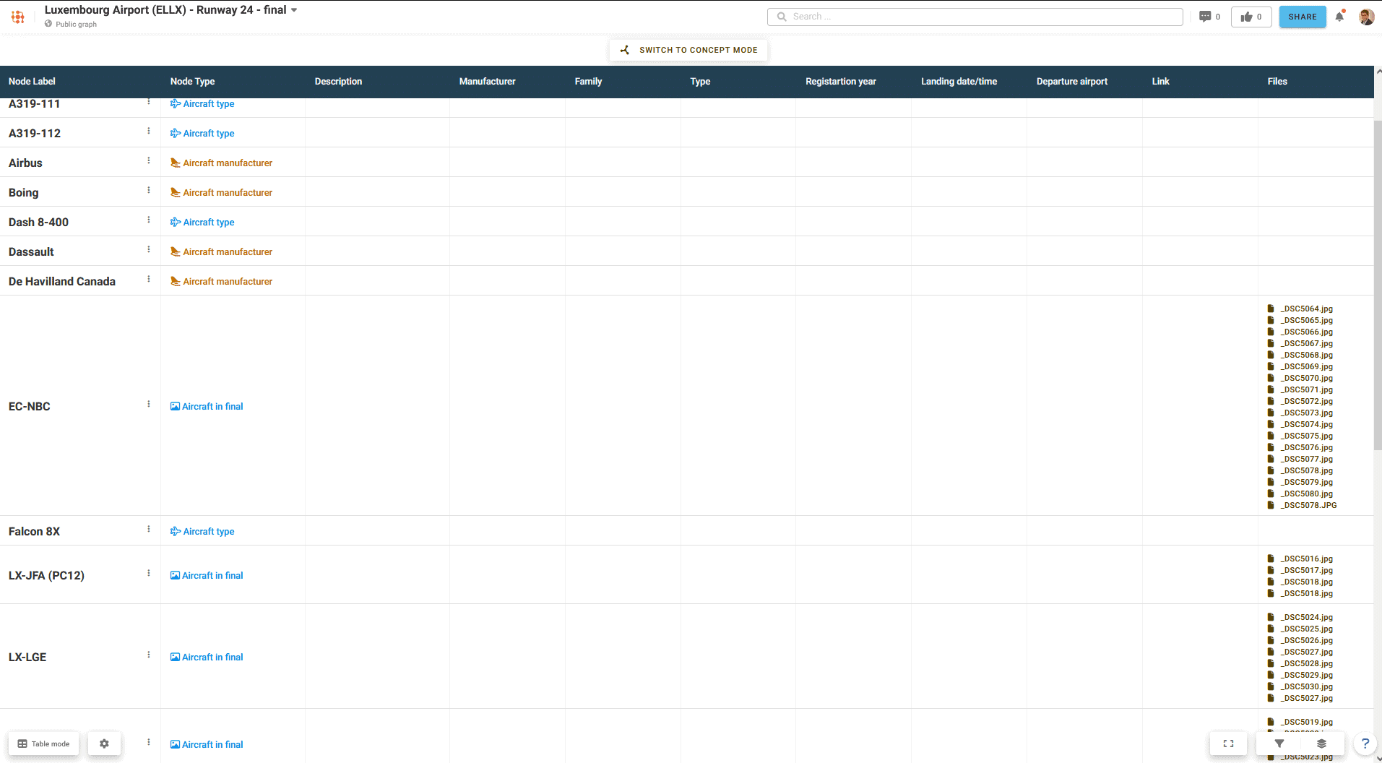Select the De Havilland Canada node label

(62, 282)
